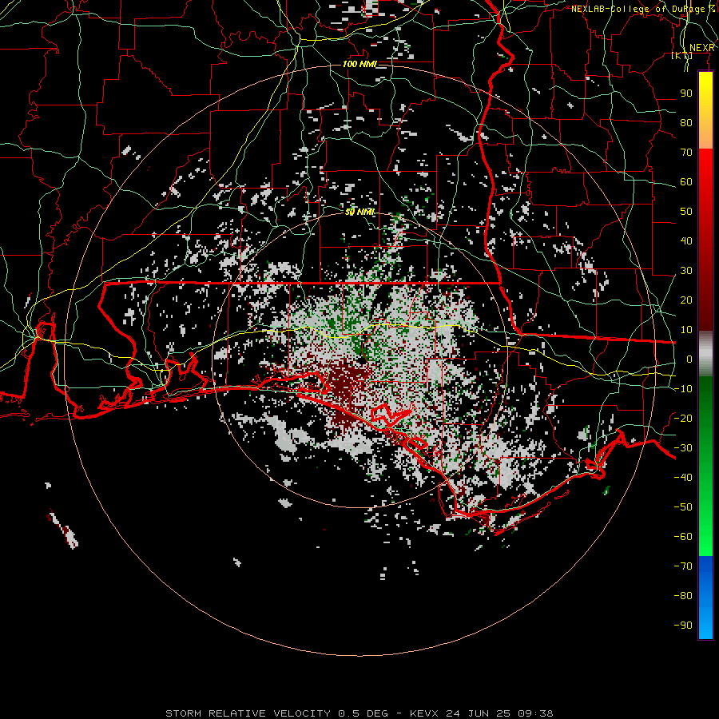Click the -10 value on velocity scale
The width and height of the screenshot is (719, 719).
point(683,389)
